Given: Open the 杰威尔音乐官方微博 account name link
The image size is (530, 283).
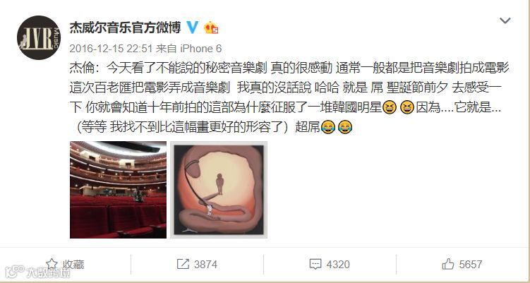Looking at the screenshot, I should pos(126,28).
